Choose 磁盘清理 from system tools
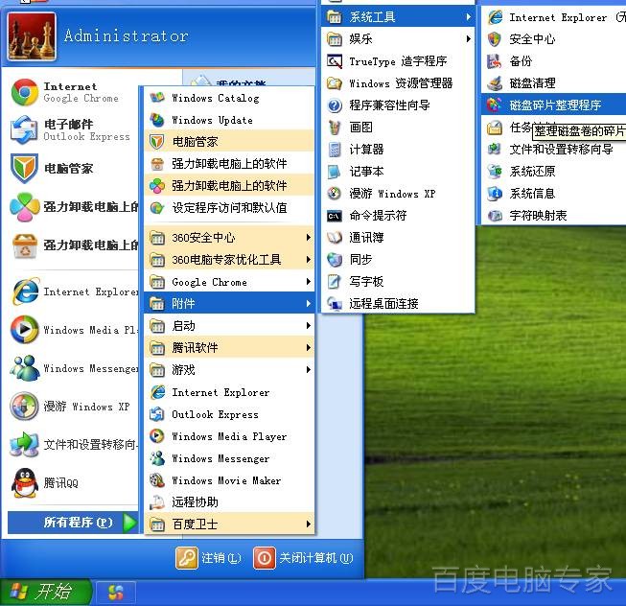Image resolution: width=626 pixels, height=606 pixels. pos(532,83)
